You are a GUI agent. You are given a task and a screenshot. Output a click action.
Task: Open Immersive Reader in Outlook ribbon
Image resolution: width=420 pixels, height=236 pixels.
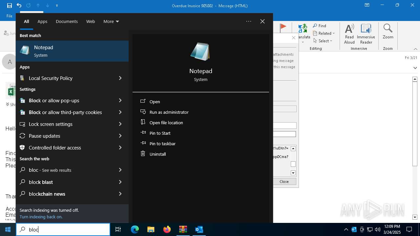pos(366,34)
